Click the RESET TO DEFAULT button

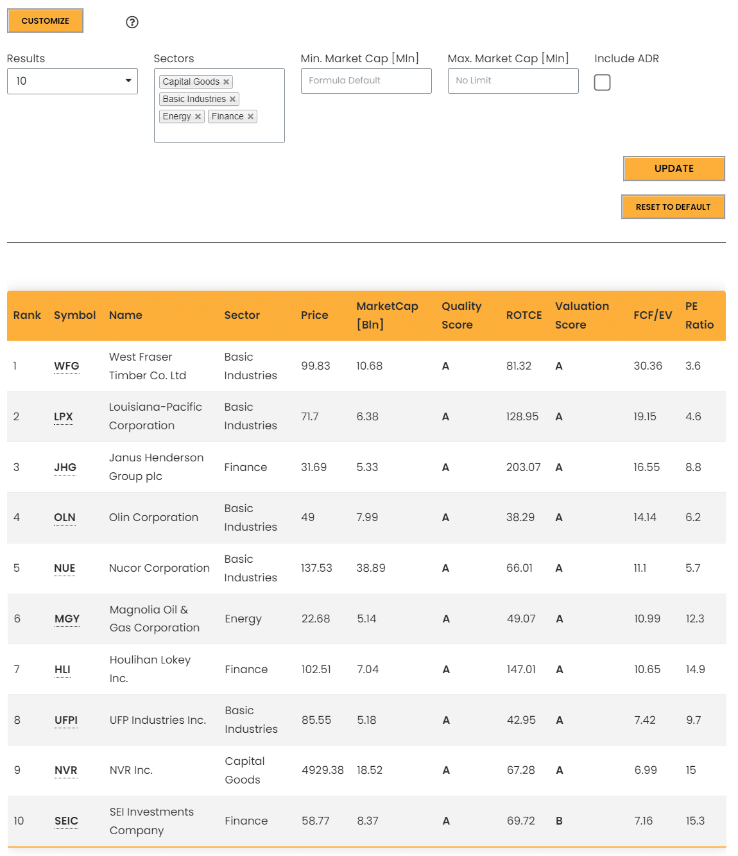[x=673, y=207]
